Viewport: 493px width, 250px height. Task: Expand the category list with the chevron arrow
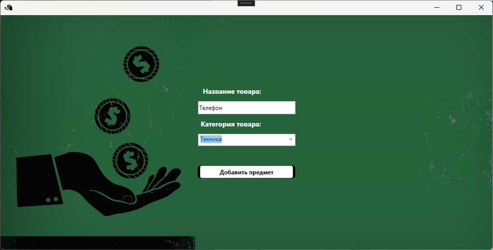[291, 140]
